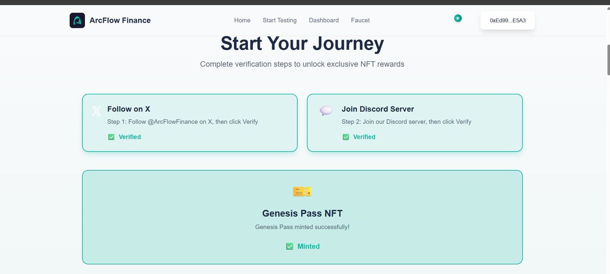Click the Discord speech bubble icon
This screenshot has height=274, width=610.
326,111
